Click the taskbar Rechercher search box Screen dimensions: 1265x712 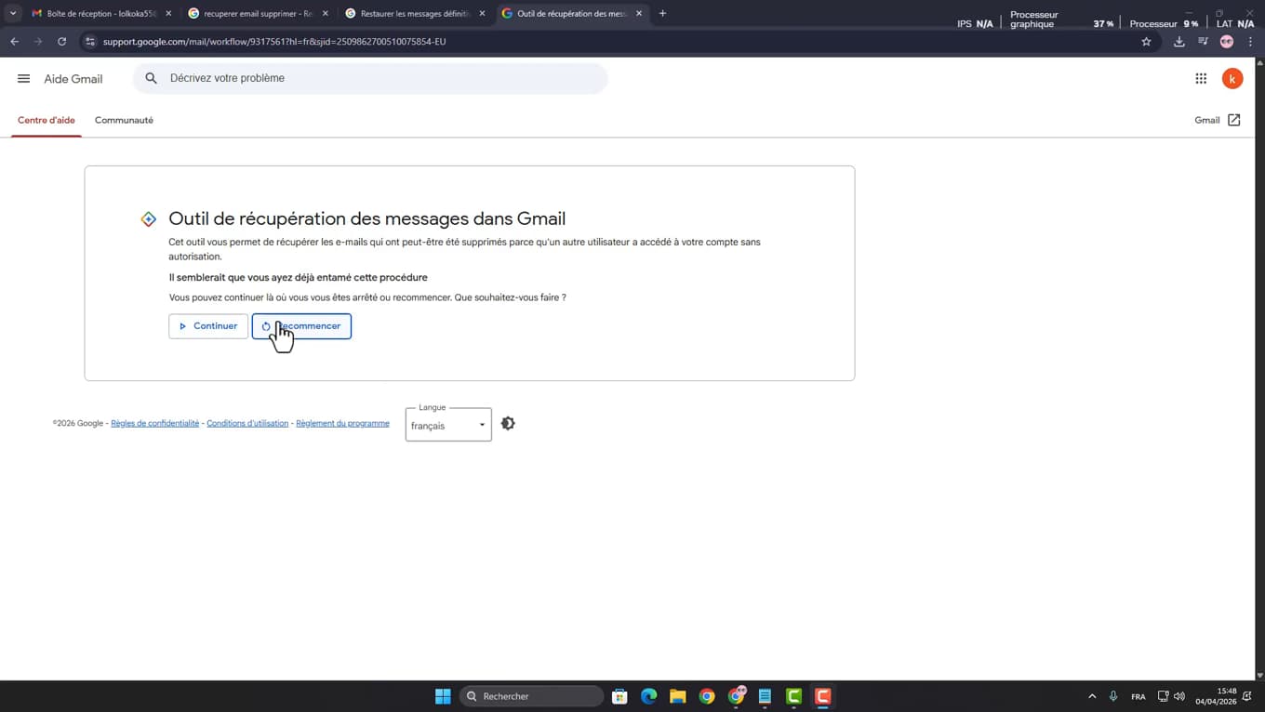point(532,696)
